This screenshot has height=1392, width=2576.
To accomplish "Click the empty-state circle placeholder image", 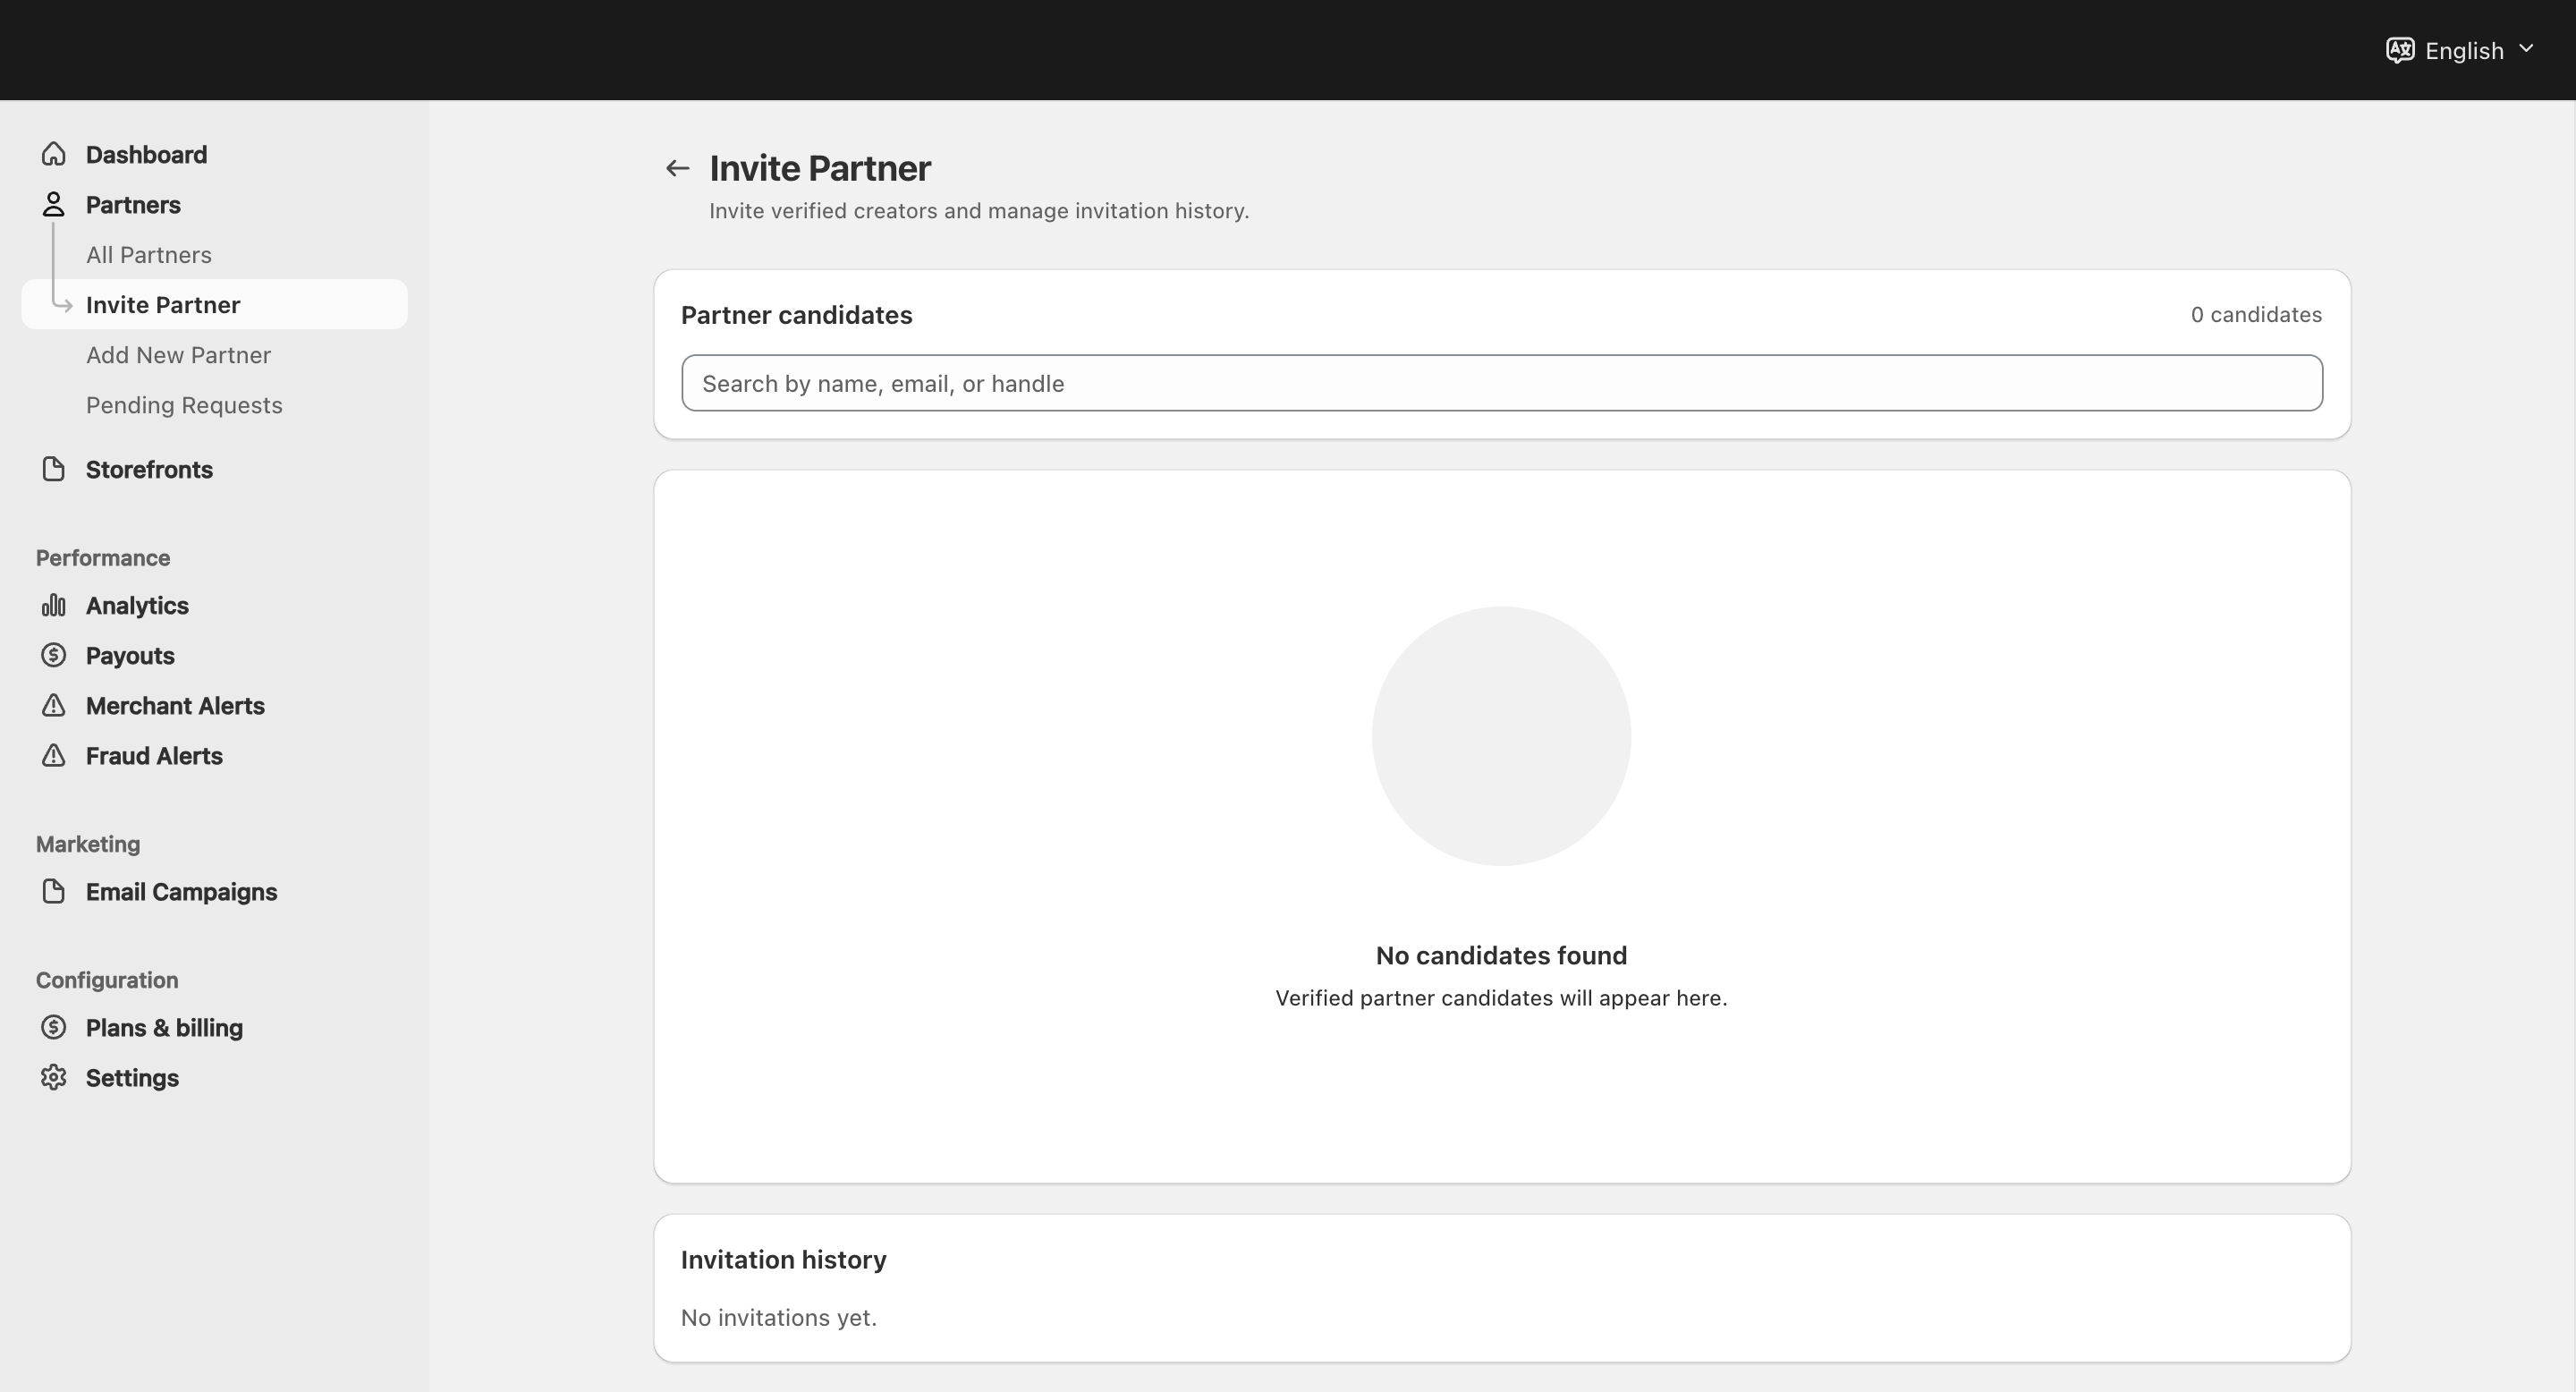I will pyautogui.click(x=1501, y=735).
